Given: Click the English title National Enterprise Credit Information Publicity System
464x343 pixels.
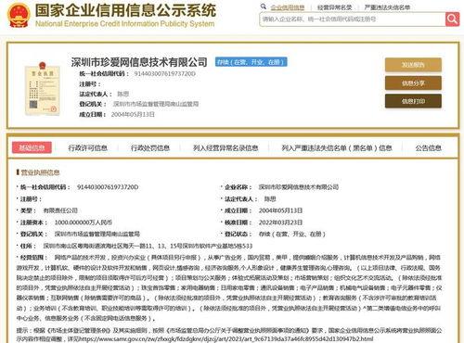Looking at the screenshot, I should pyautogui.click(x=124, y=24).
